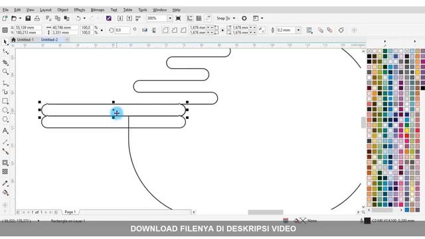Viewport: 425px width, 239px height.
Task: Select the Rectangle tool
Action: [x=5, y=101]
